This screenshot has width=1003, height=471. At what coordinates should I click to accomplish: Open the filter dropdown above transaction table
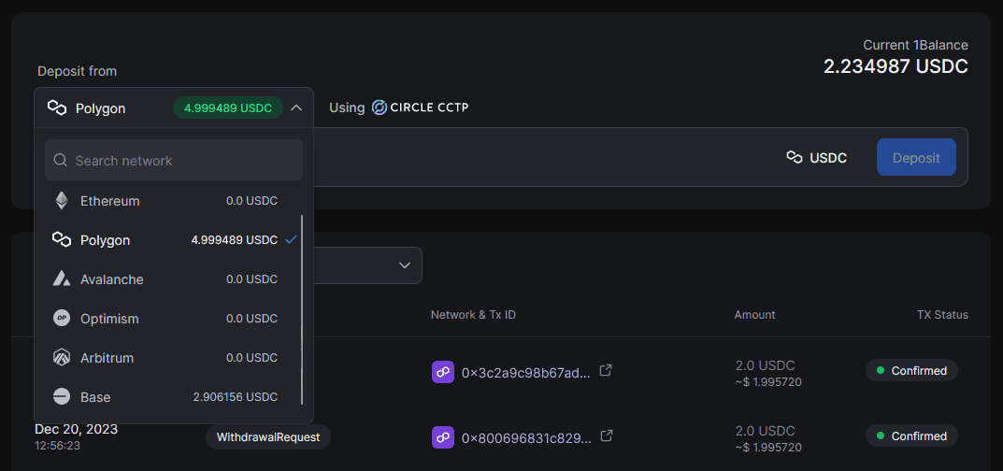point(367,265)
